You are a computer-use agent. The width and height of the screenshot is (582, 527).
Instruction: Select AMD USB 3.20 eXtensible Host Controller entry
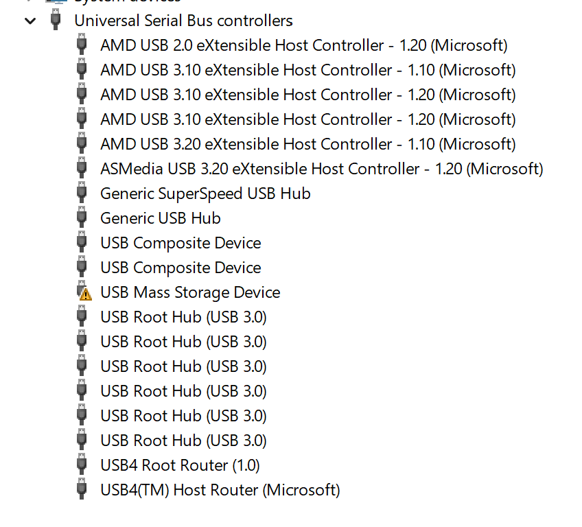(307, 144)
